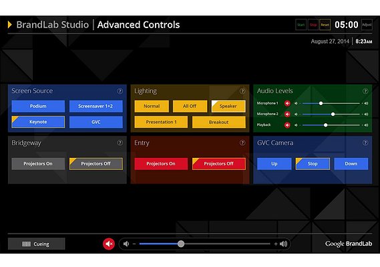Mute Microphone 2 with its red icon
This screenshot has width=380, height=267.
click(287, 114)
